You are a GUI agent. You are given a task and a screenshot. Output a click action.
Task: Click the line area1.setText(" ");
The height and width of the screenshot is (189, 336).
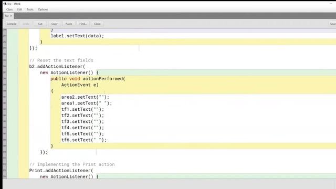coord(86,103)
